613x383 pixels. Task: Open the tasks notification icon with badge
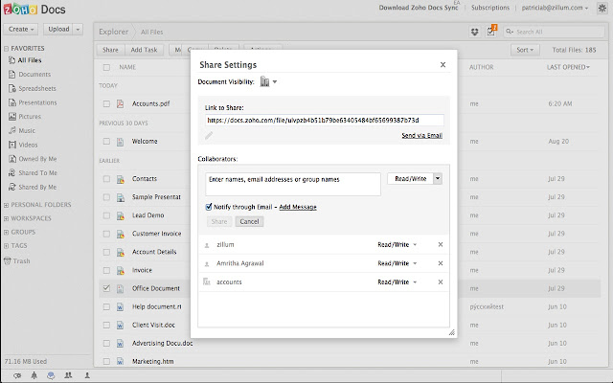point(491,32)
